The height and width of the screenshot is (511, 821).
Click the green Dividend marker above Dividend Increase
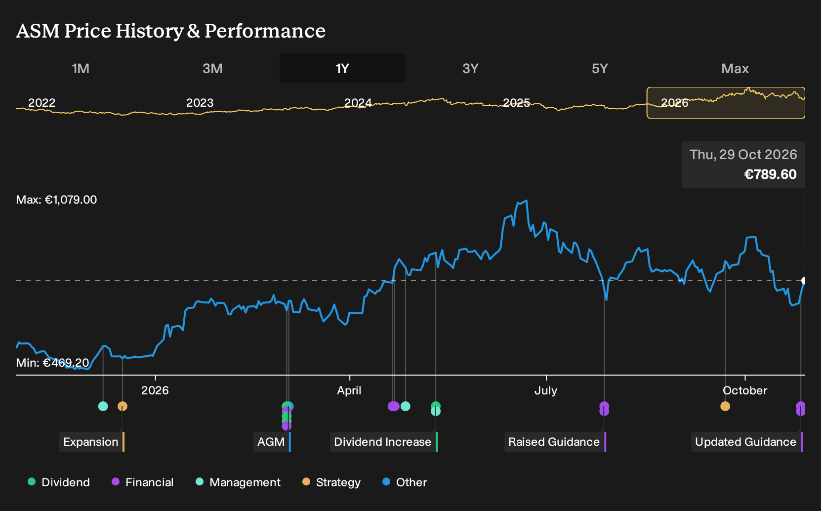pos(435,405)
